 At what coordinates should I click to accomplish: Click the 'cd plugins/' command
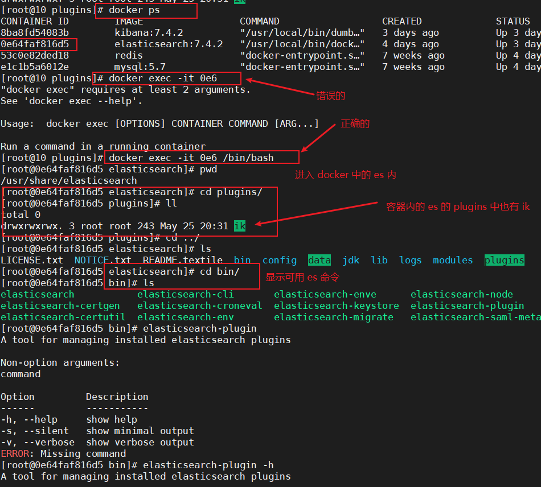point(231,192)
